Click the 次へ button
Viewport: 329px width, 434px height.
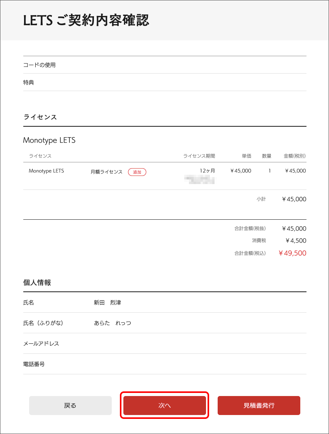point(164,405)
